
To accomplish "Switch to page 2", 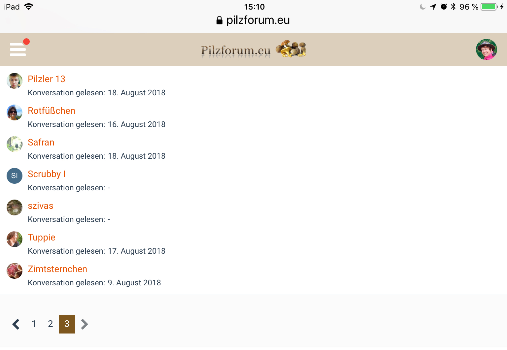I will [50, 324].
